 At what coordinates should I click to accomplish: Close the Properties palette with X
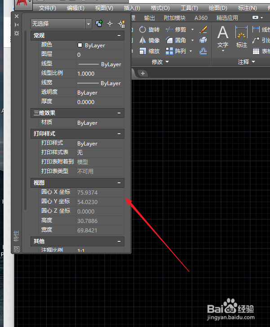click(x=17, y=16)
